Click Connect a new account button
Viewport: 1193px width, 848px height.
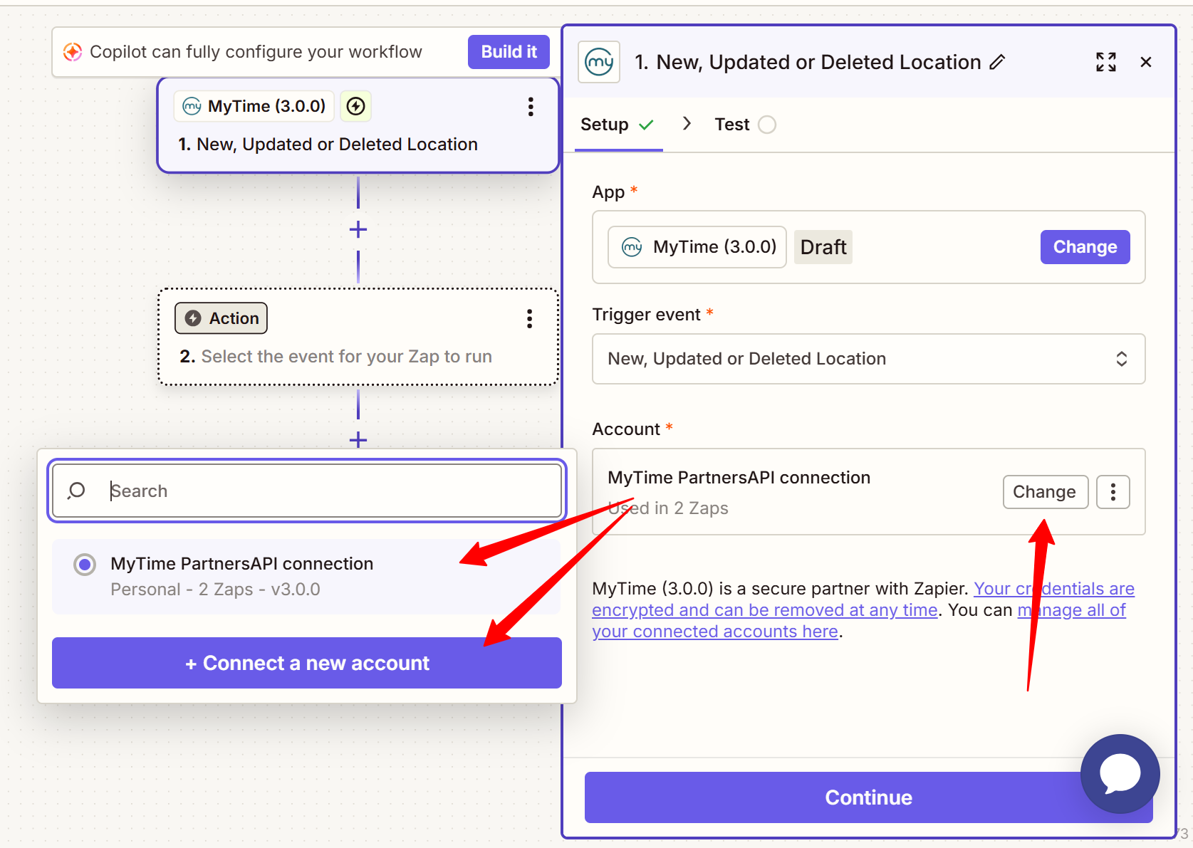307,663
